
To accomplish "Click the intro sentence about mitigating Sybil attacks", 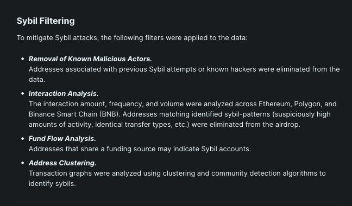I will pos(132,38).
